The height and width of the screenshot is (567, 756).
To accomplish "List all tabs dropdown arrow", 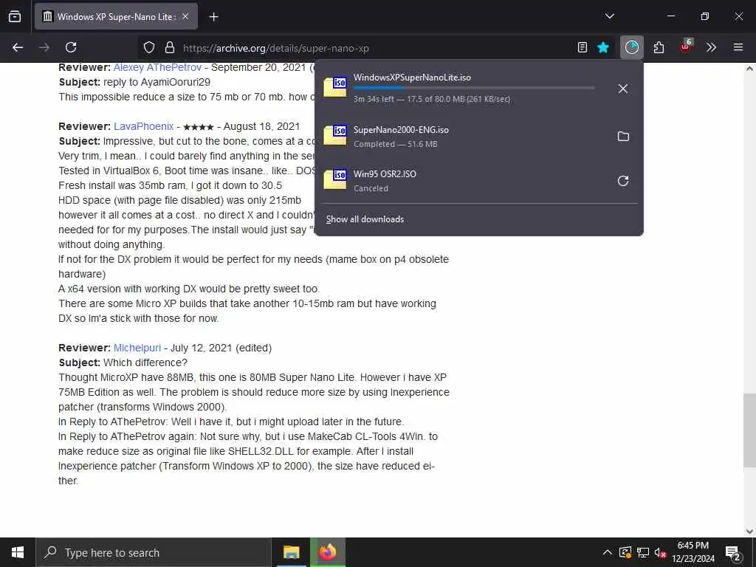I will (x=610, y=16).
